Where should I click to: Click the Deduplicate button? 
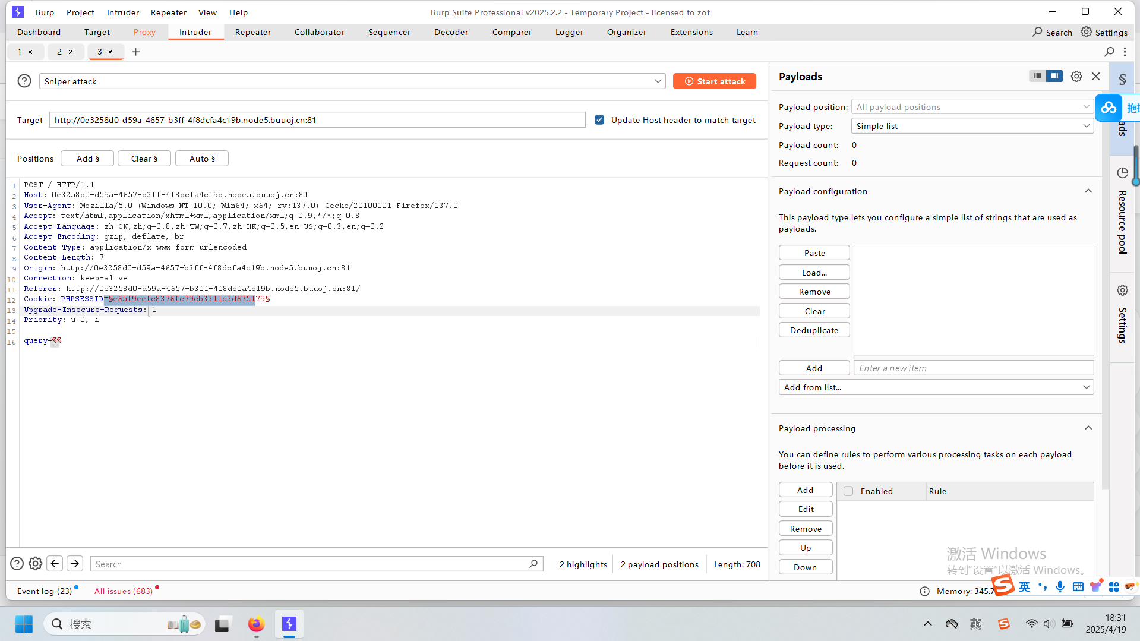click(x=814, y=330)
